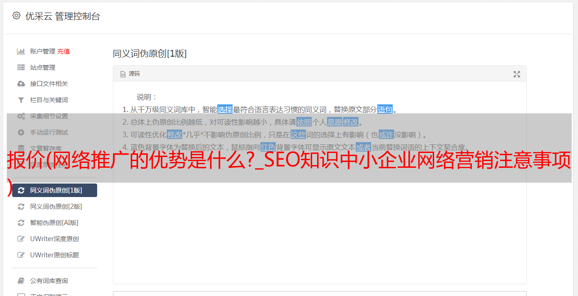
Task: Go to 站点管理 in the sidebar
Action: pos(54,67)
